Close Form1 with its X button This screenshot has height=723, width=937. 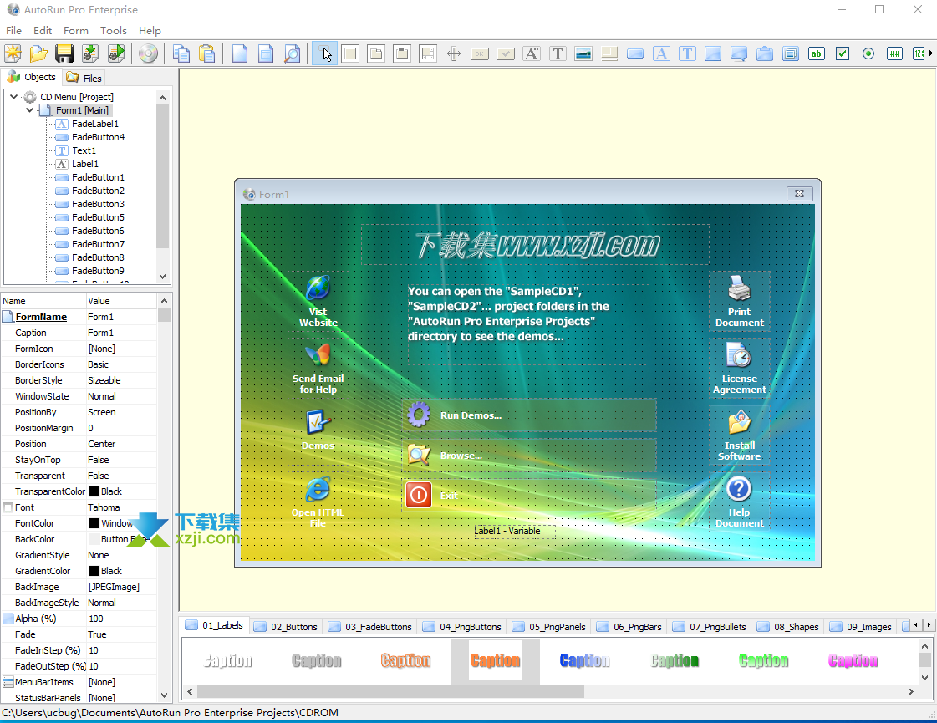pyautogui.click(x=800, y=194)
